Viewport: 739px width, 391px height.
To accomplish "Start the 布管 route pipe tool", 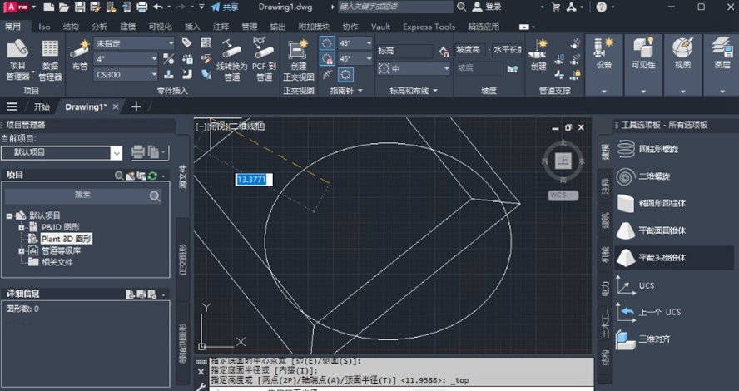I will pos(80,56).
